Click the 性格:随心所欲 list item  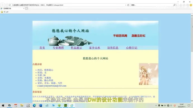tap(45, 80)
